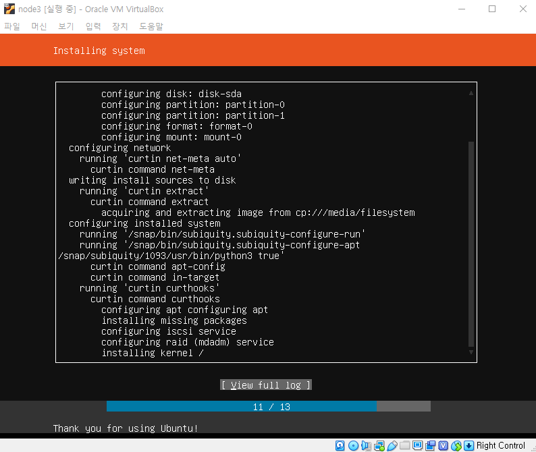Click log line 'curtin command curthooks'
536x452 pixels.
(x=155, y=299)
